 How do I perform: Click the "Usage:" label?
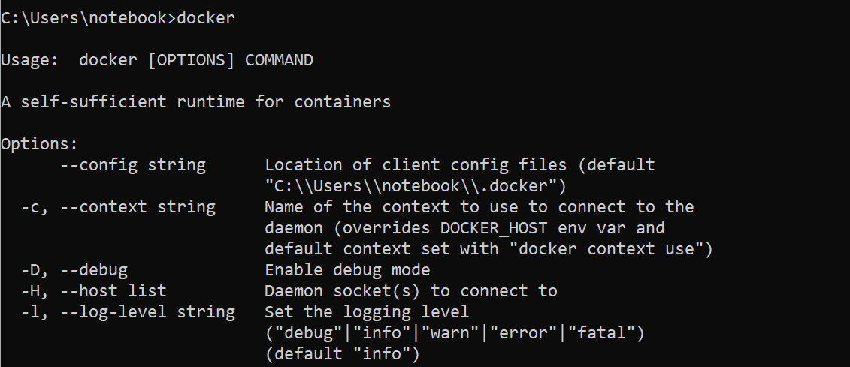pos(30,60)
